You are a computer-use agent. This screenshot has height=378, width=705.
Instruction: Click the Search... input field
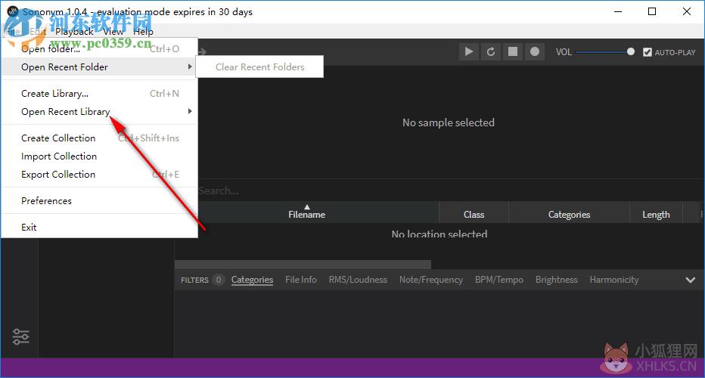(439, 191)
